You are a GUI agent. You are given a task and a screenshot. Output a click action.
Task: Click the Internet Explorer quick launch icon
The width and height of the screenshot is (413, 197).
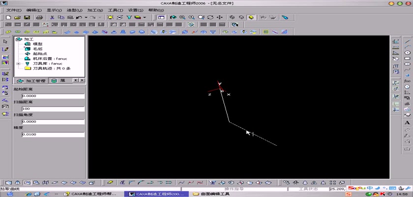coord(29,194)
